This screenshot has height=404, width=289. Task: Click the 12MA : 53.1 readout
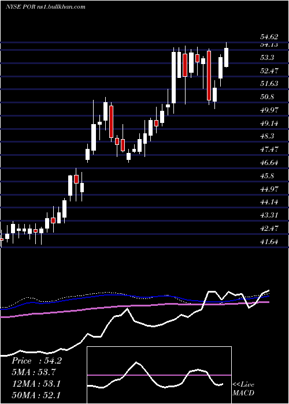click(36, 384)
